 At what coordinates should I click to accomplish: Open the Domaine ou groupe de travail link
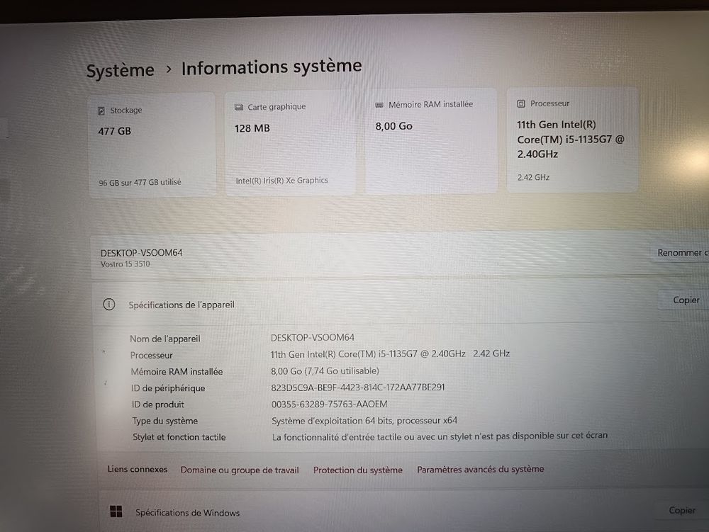click(240, 470)
